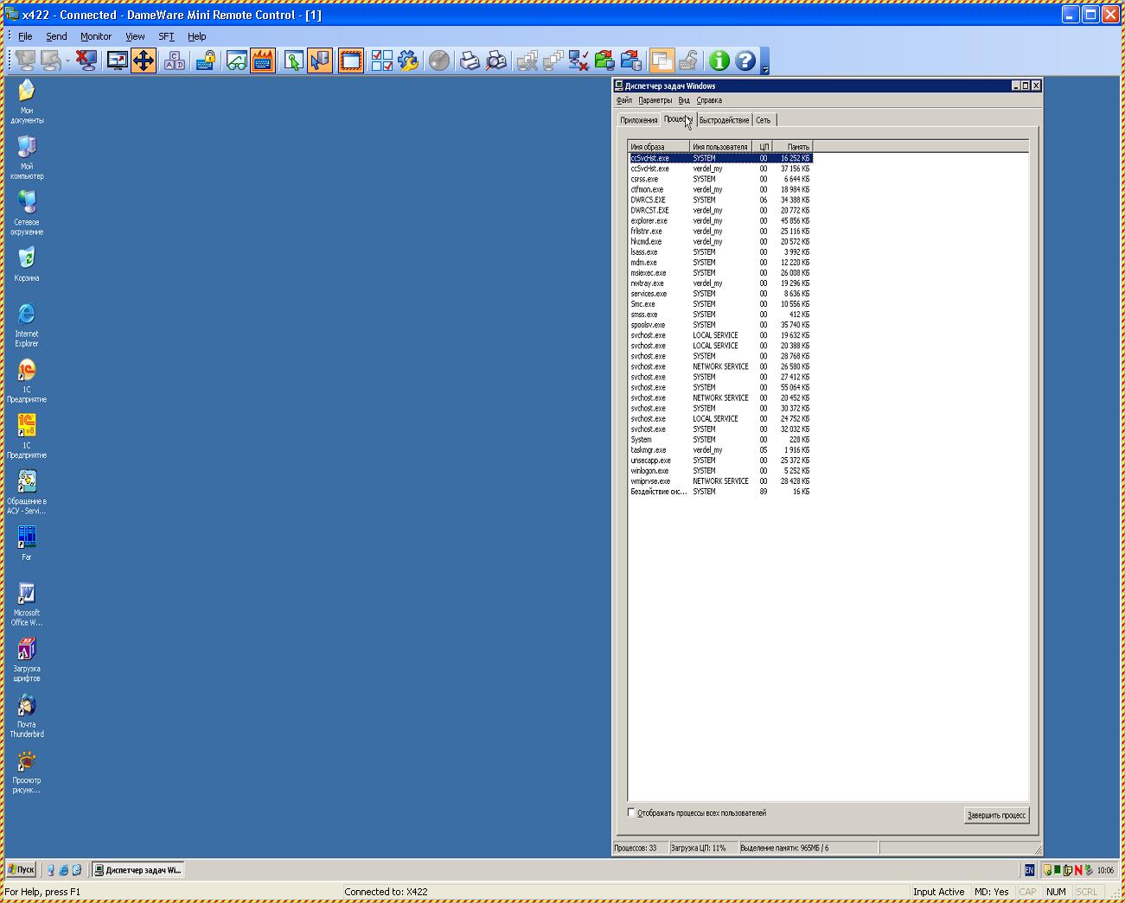This screenshot has width=1125, height=903.
Task: Click the Far manager desktop icon
Action: pyautogui.click(x=27, y=544)
